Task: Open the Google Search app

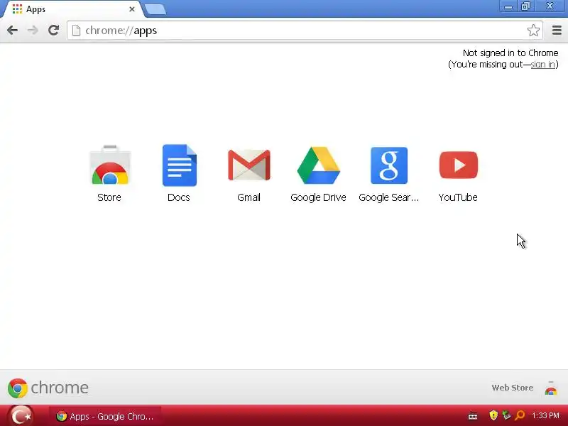Action: point(388,173)
